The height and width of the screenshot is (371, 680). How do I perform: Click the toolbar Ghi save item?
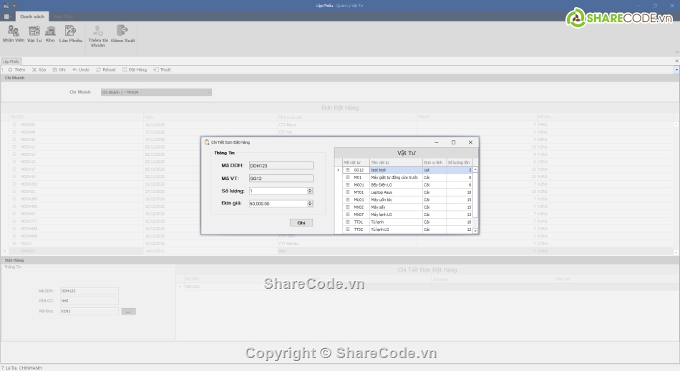click(x=59, y=70)
